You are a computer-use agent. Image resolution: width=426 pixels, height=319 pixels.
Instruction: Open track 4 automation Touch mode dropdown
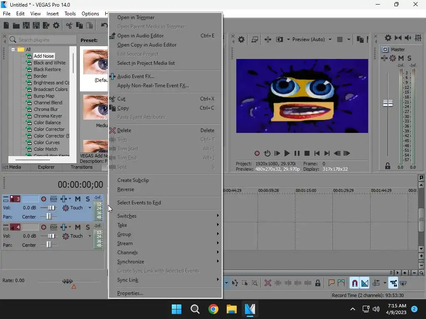click(x=90, y=236)
